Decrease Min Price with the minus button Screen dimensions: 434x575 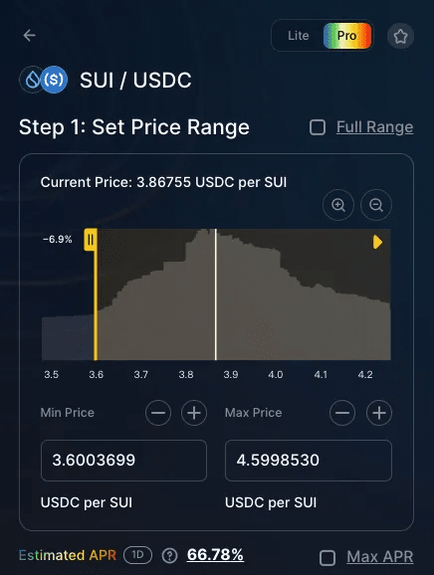tap(158, 413)
